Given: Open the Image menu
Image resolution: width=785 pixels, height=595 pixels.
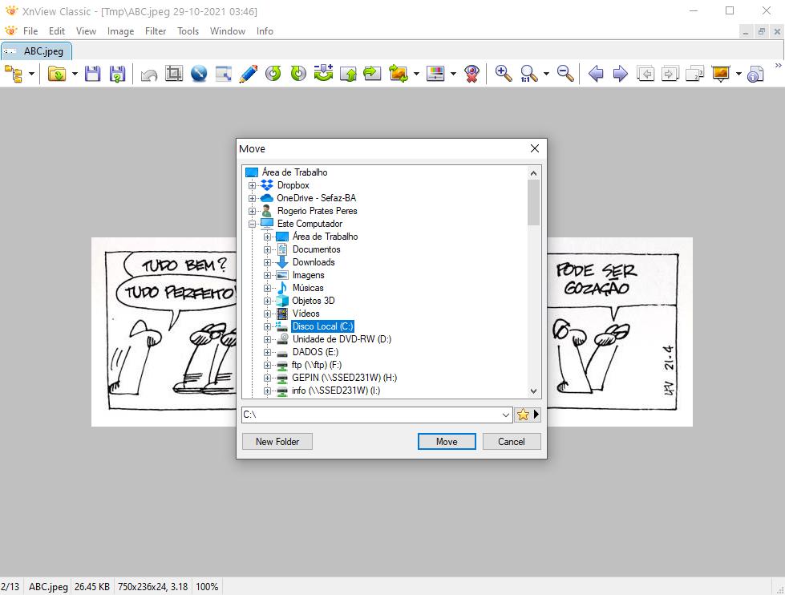Looking at the screenshot, I should [120, 31].
